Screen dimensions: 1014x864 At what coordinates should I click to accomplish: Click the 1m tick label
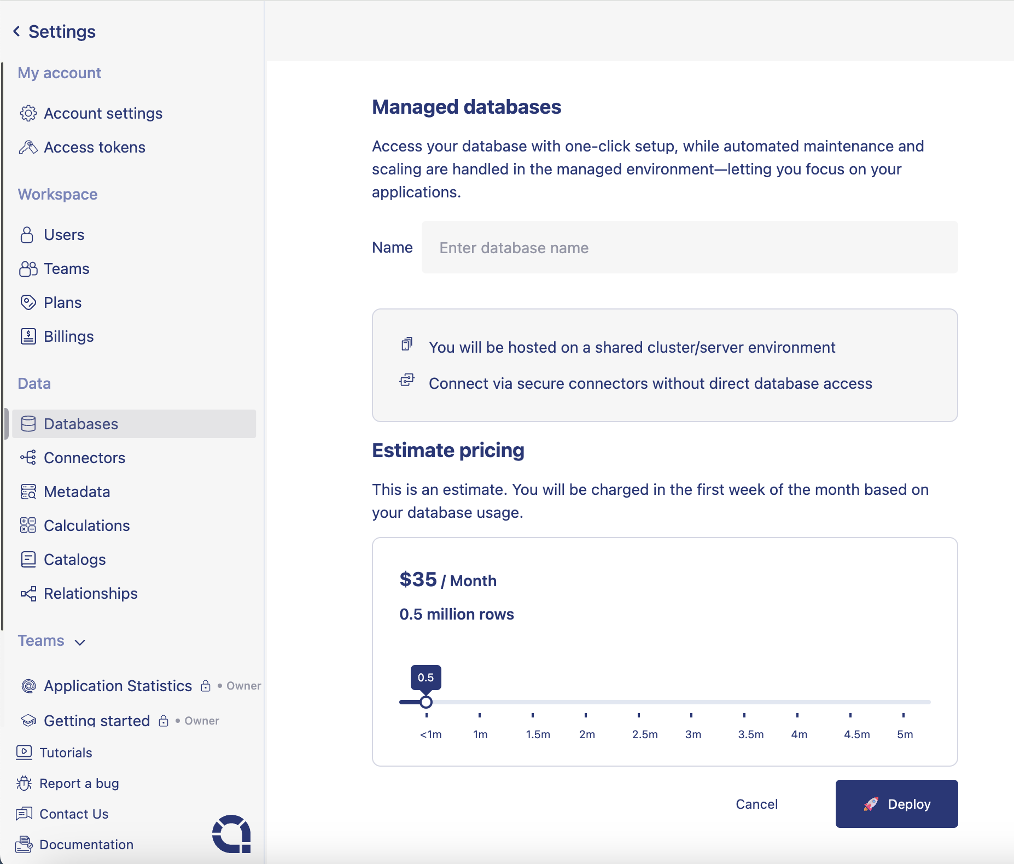coord(480,734)
